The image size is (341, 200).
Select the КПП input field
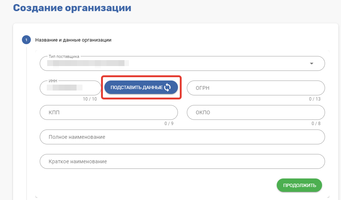108,112
